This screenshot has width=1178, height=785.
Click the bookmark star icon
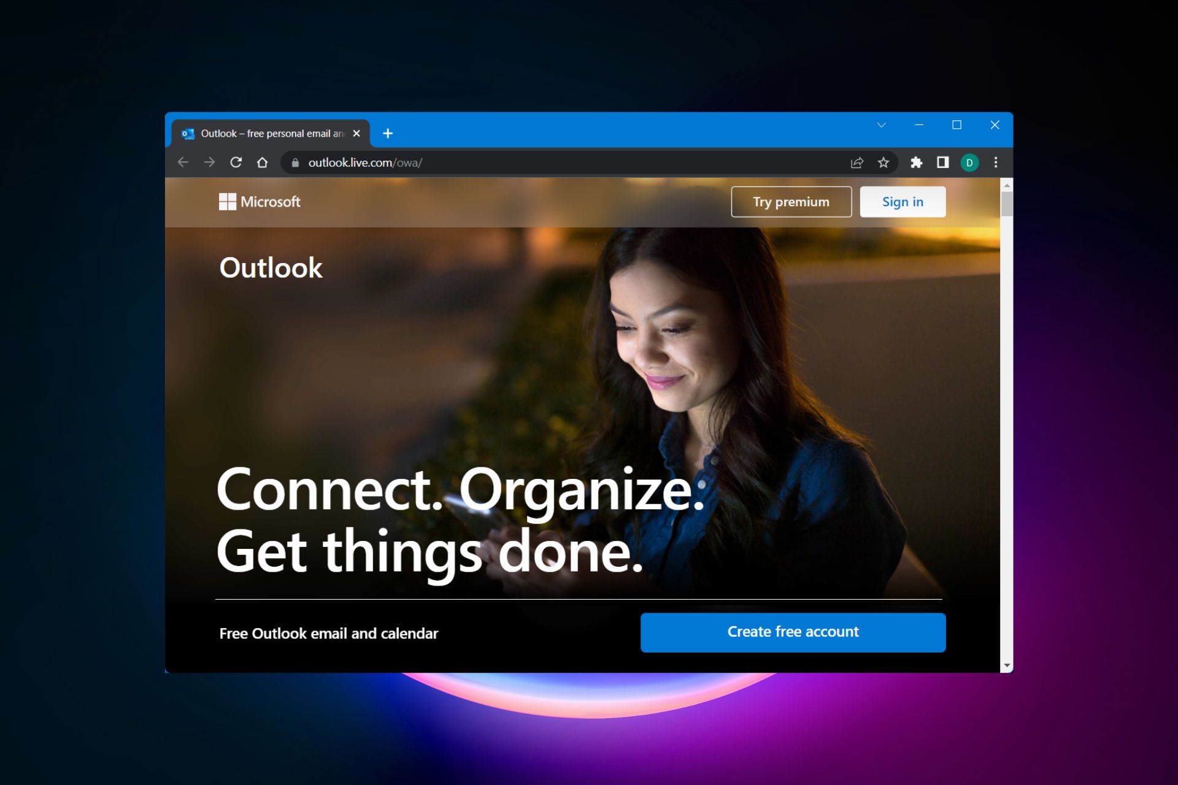(x=883, y=162)
